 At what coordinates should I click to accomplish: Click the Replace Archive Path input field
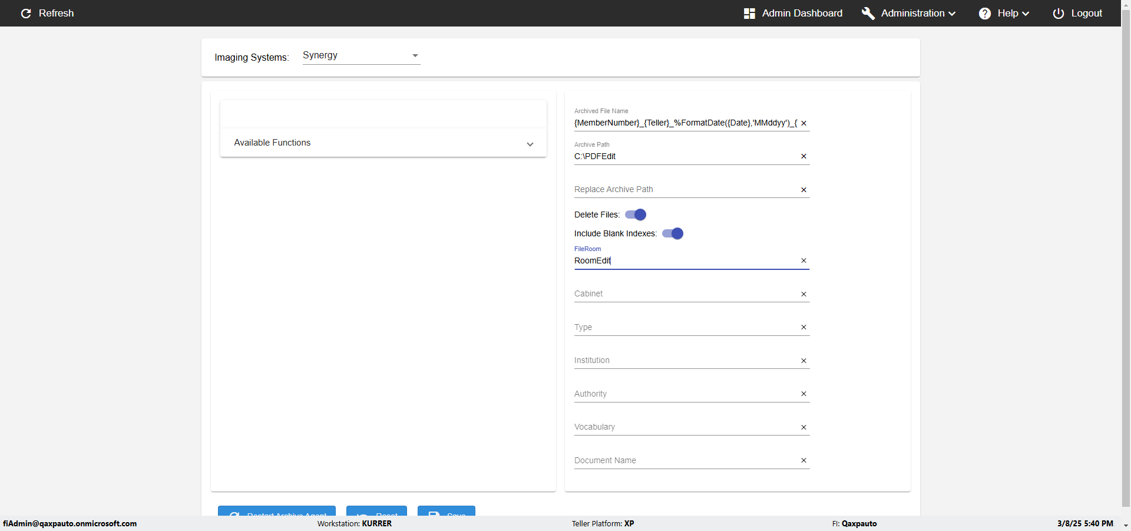(x=683, y=189)
